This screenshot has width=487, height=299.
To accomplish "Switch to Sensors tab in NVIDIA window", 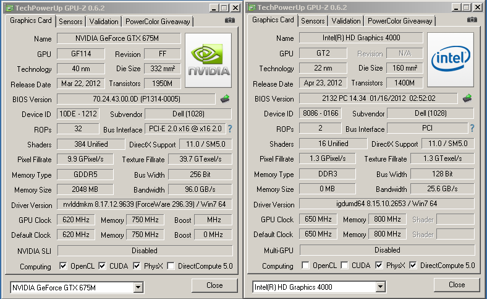I will coord(70,21).
